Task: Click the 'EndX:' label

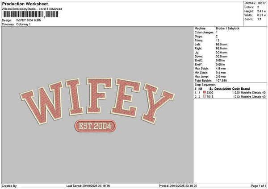Action: coord(199,61)
